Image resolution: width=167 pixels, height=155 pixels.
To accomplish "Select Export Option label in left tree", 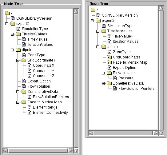I will point(39,81).
